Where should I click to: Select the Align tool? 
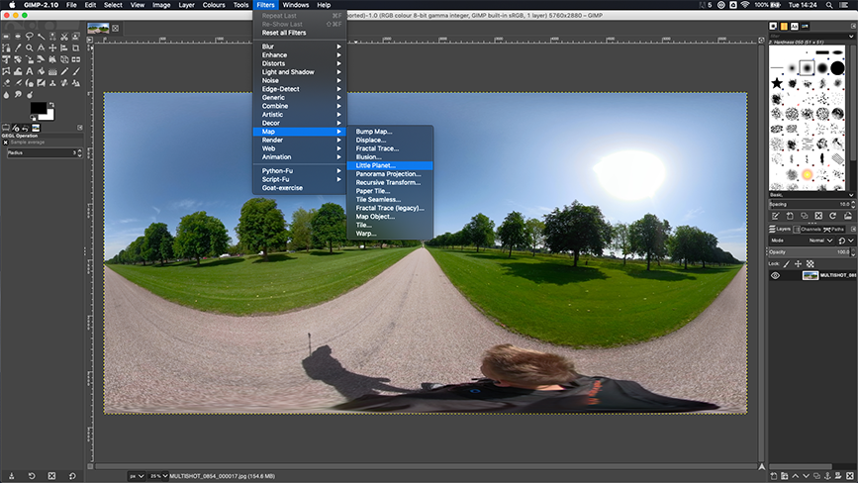tap(64, 48)
